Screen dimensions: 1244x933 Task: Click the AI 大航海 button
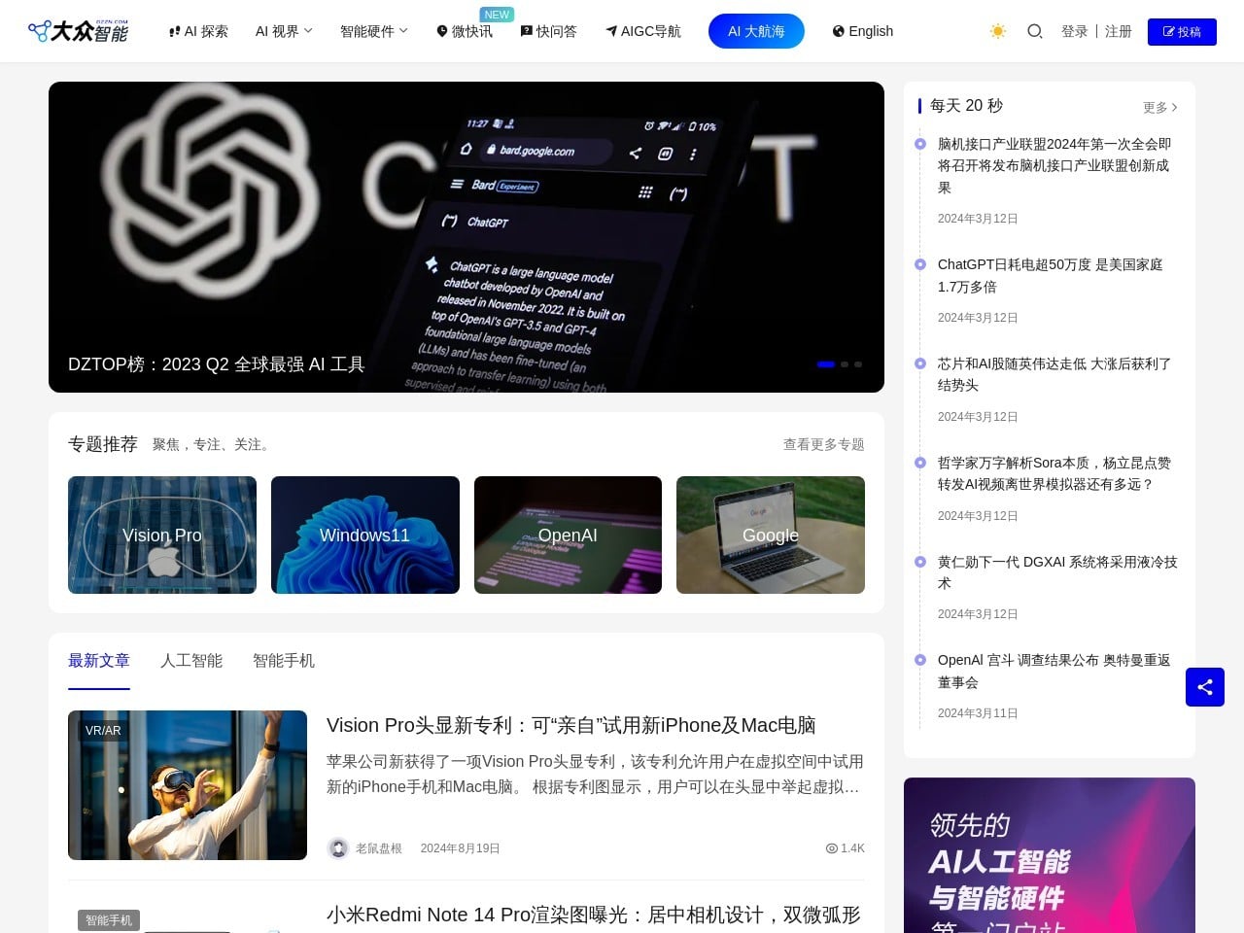pyautogui.click(x=756, y=31)
